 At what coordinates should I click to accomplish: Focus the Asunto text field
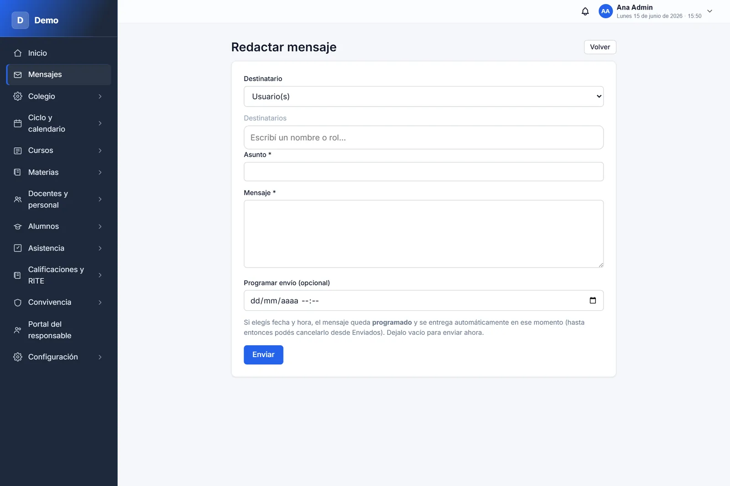point(423,172)
